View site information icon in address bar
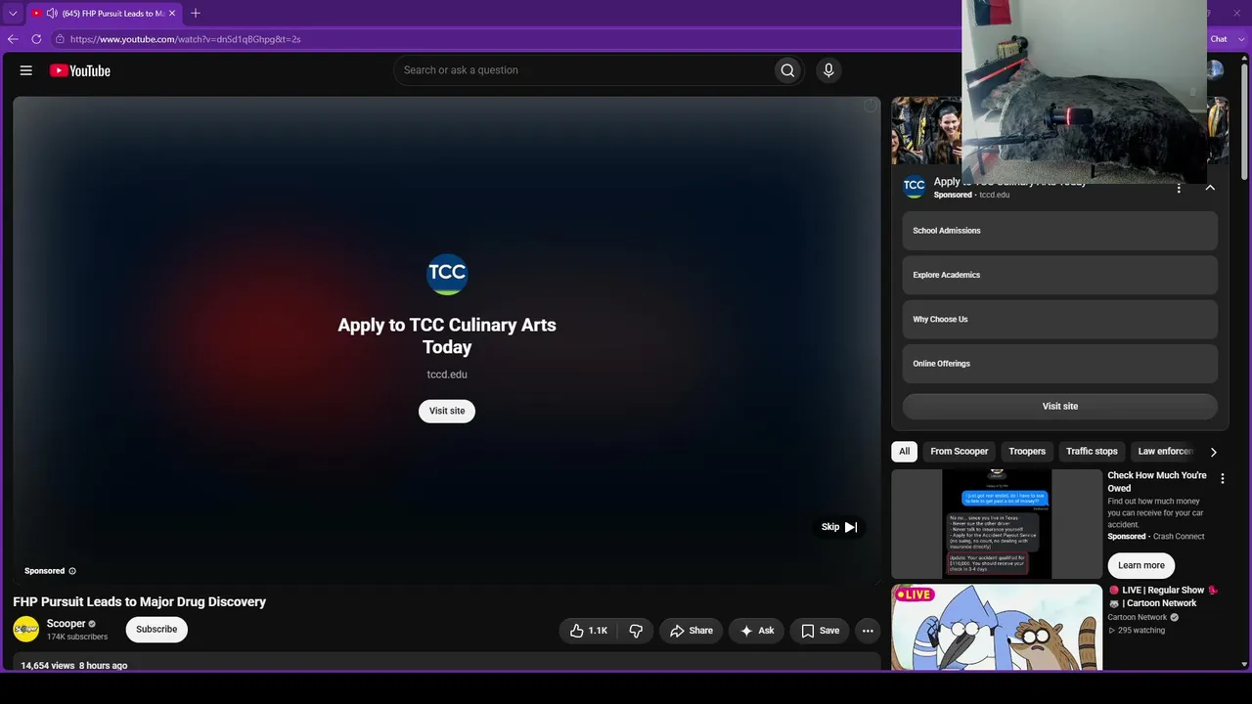The image size is (1252, 704). coord(60,39)
